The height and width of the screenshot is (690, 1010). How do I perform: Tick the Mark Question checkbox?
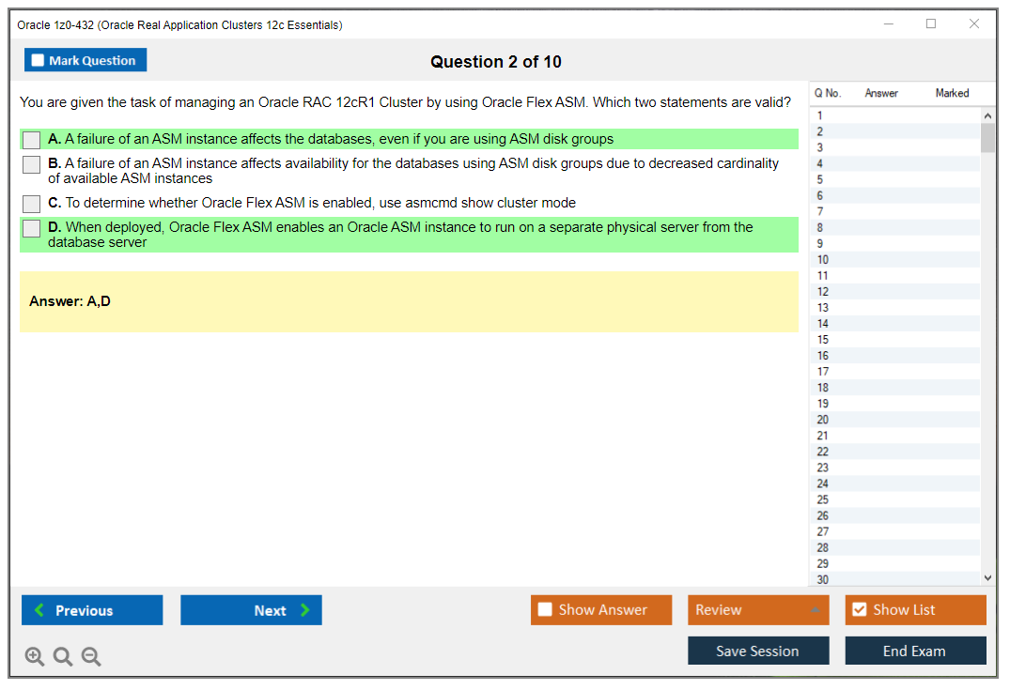click(39, 61)
